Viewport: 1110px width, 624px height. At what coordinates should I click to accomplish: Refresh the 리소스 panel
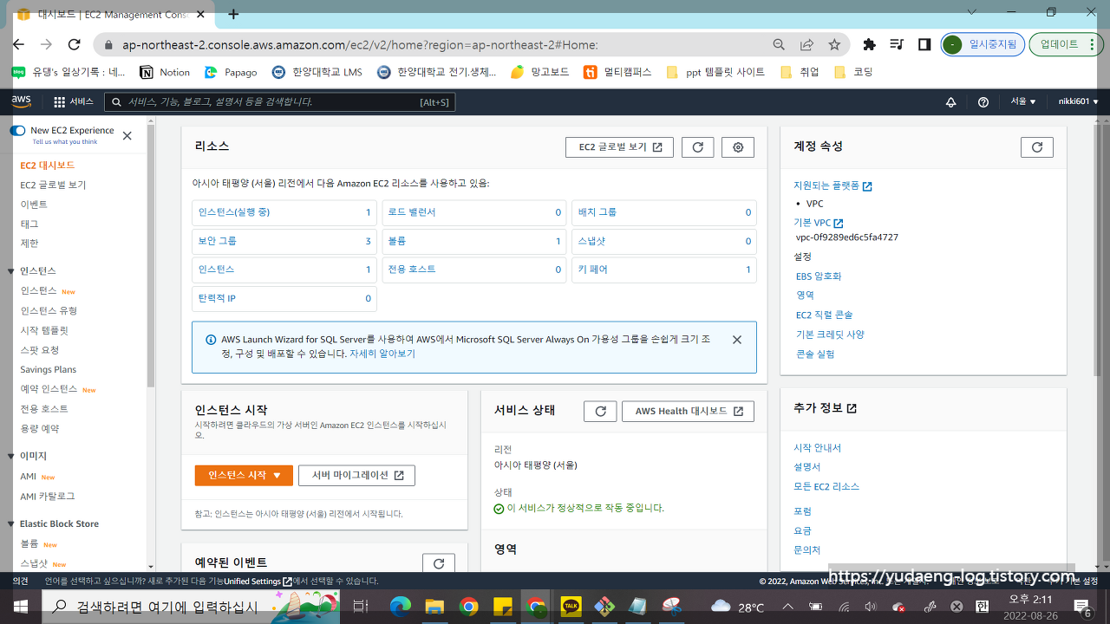(x=698, y=147)
